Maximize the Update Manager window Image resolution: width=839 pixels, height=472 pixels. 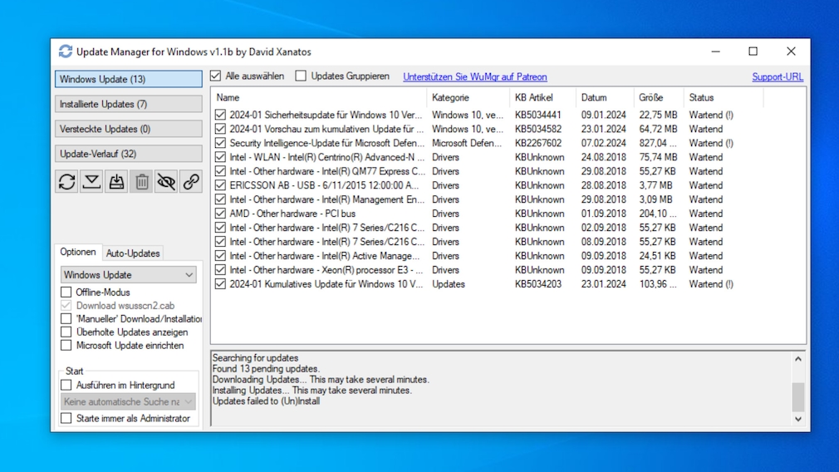(753, 52)
